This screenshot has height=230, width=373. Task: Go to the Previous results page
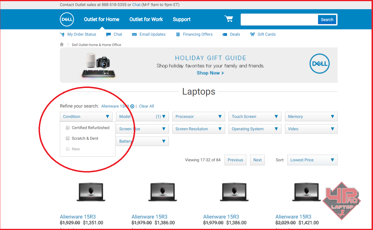click(235, 160)
